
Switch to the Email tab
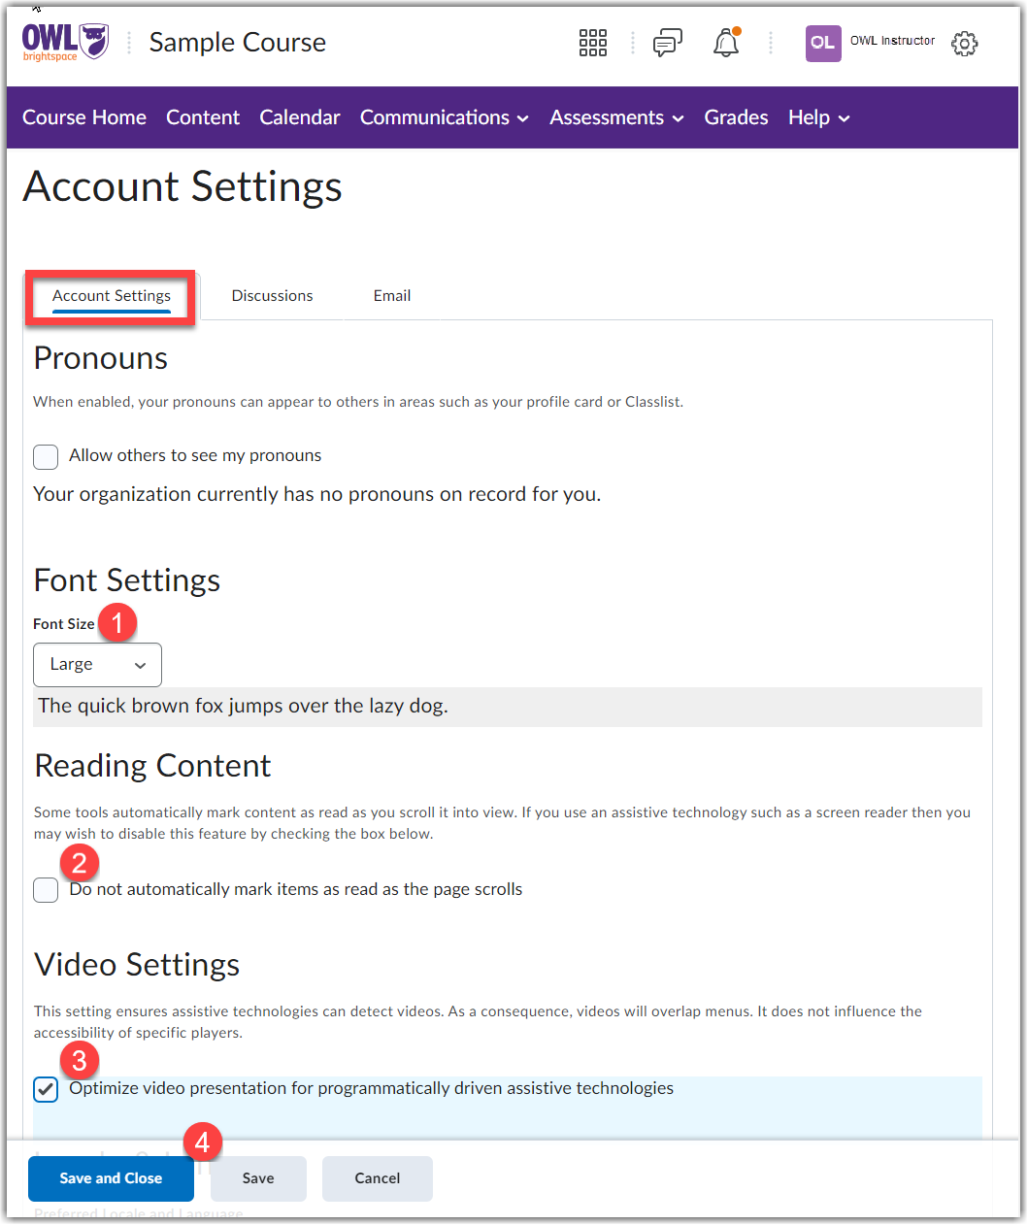pos(392,296)
